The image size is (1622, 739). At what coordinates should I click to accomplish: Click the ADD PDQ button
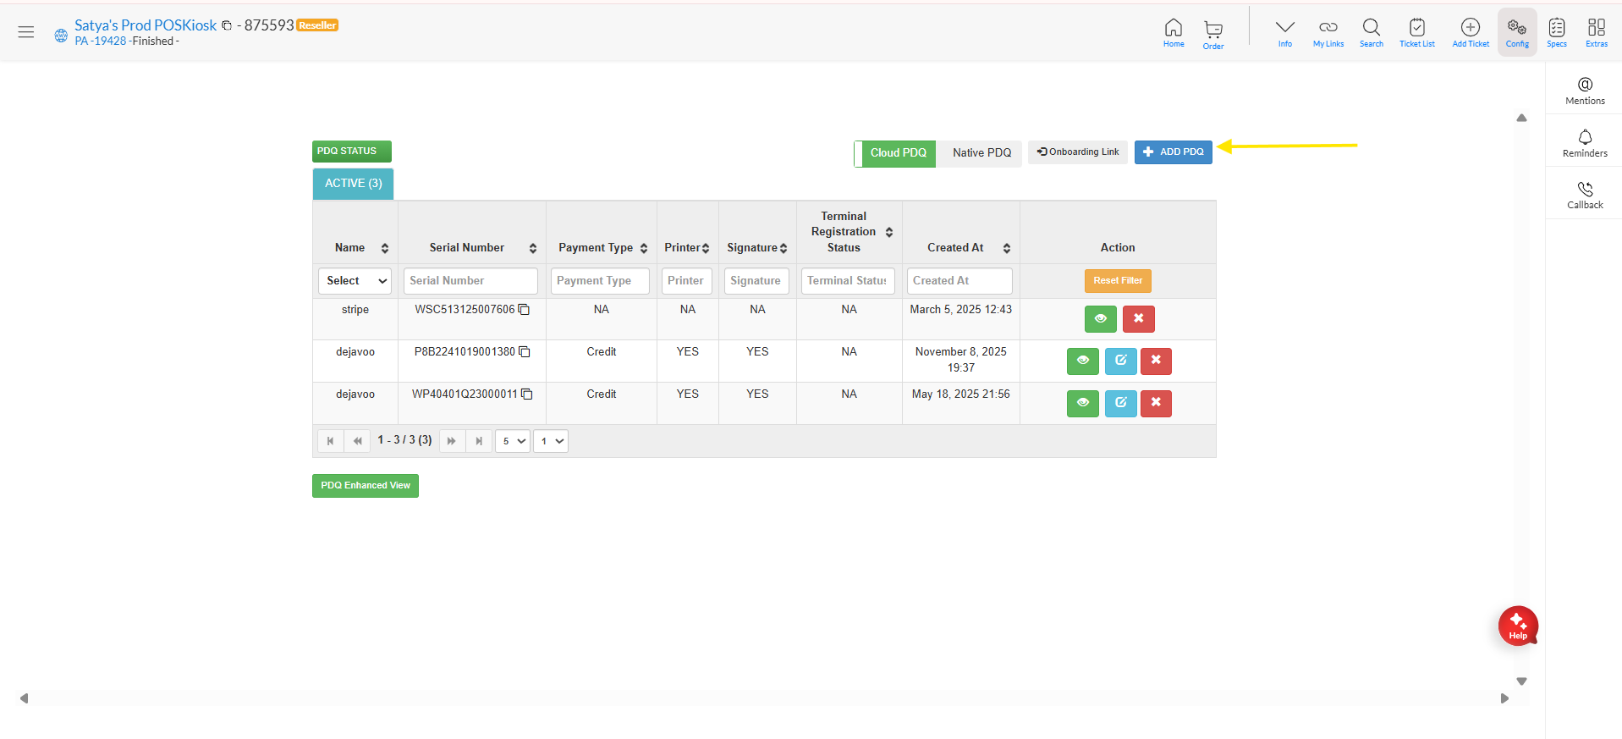[1173, 152]
